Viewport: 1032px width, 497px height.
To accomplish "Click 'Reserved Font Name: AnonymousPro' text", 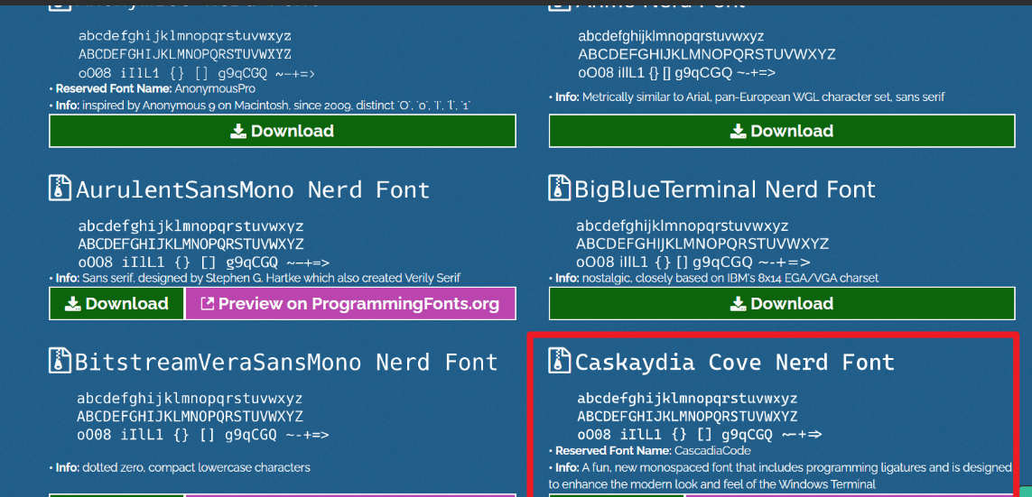I will click(x=155, y=88).
